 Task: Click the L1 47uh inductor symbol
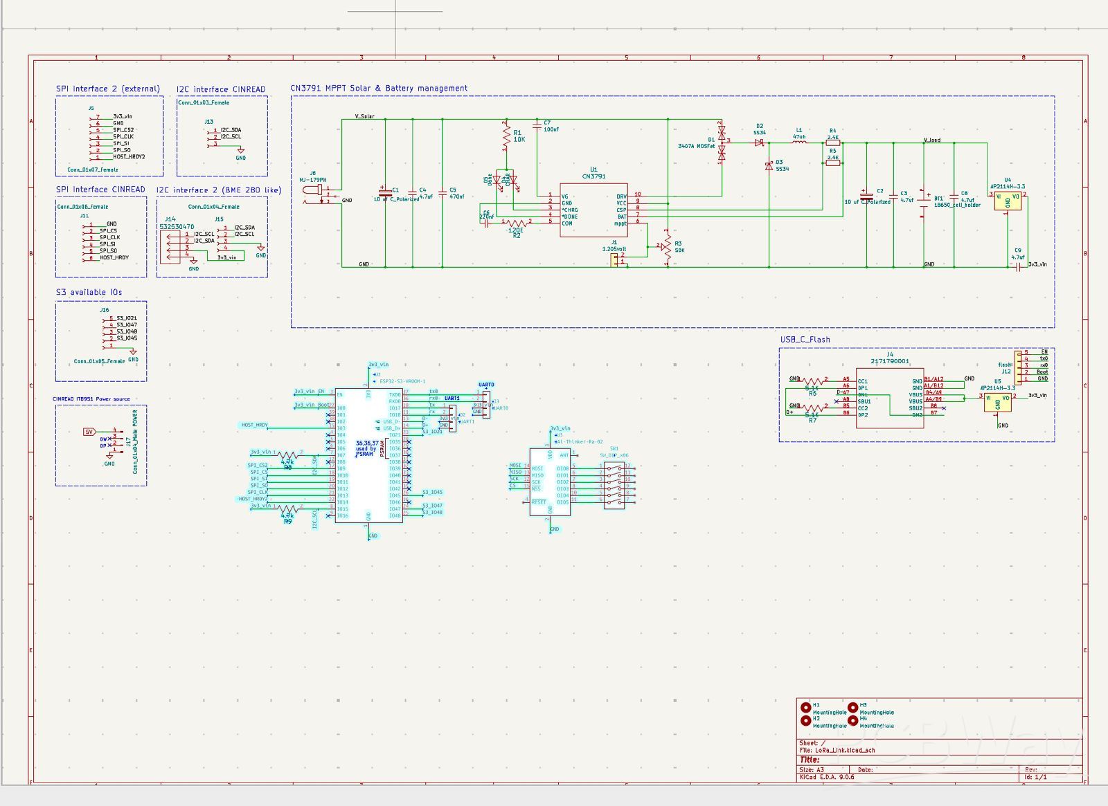click(x=798, y=143)
